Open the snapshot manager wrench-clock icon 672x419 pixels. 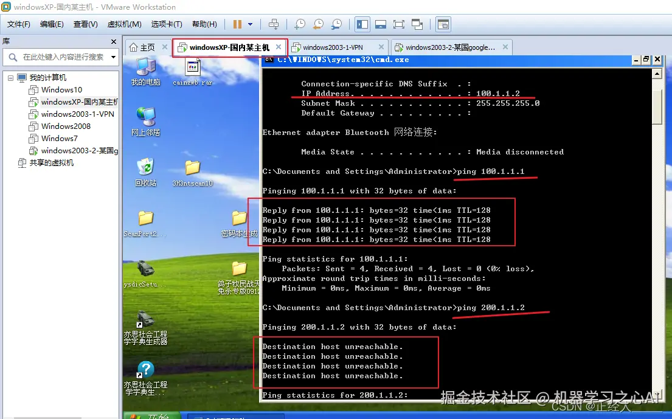click(x=336, y=24)
